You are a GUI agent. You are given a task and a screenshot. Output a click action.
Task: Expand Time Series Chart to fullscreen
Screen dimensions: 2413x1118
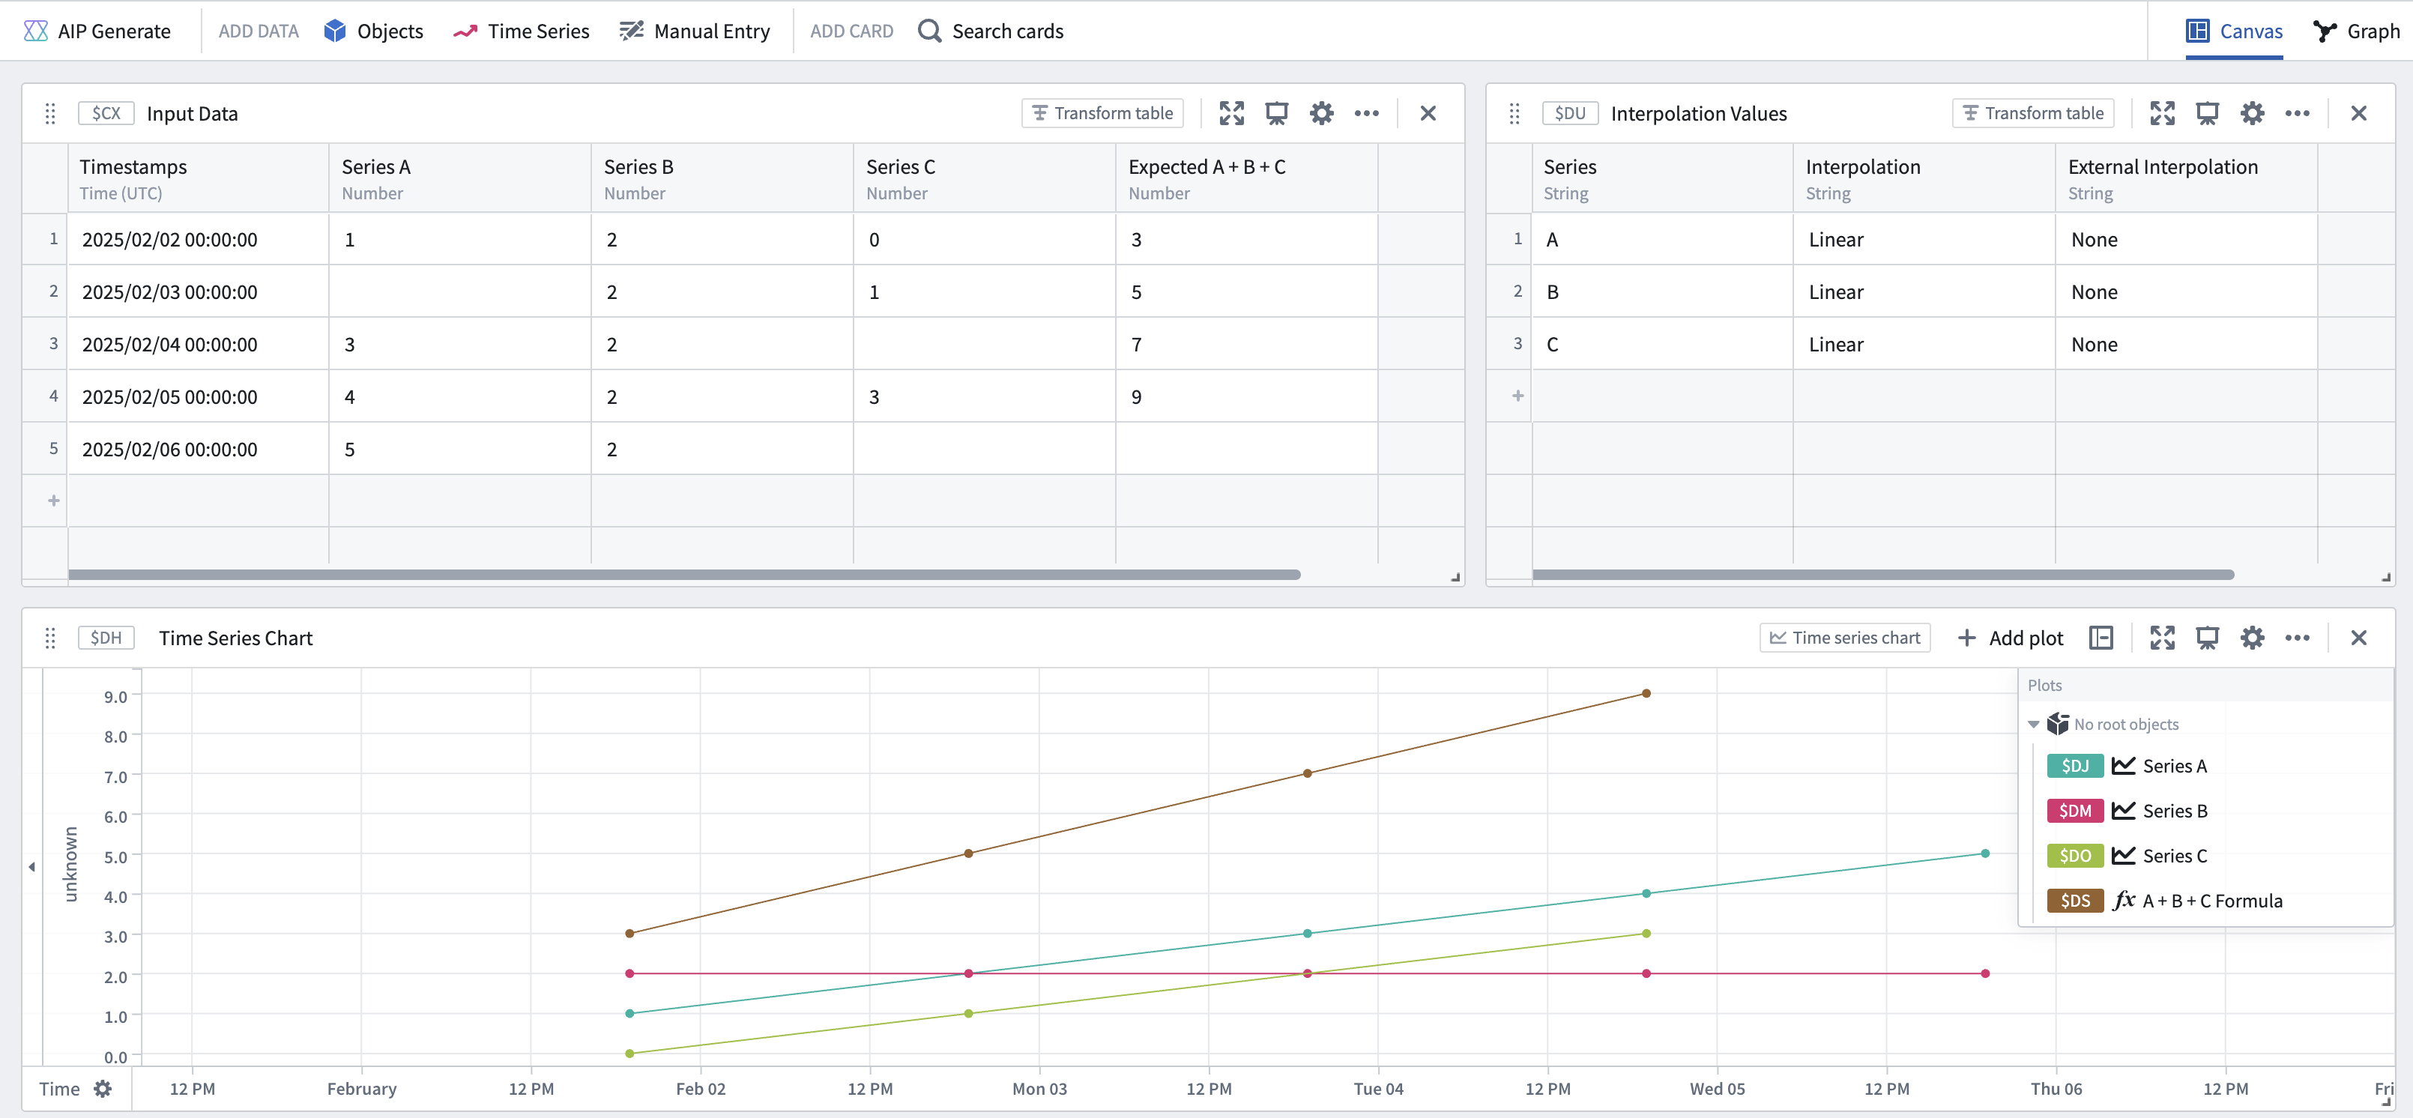coord(2163,638)
